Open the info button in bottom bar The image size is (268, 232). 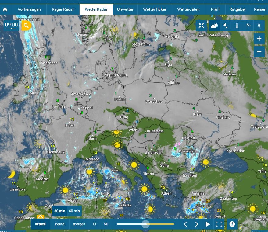(232, 224)
